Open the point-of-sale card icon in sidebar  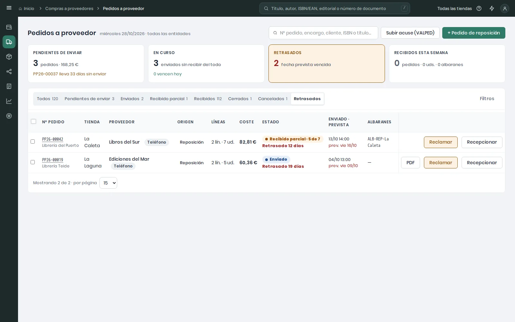tap(9, 27)
